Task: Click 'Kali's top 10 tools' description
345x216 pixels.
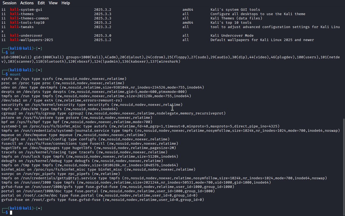Action: (231, 23)
